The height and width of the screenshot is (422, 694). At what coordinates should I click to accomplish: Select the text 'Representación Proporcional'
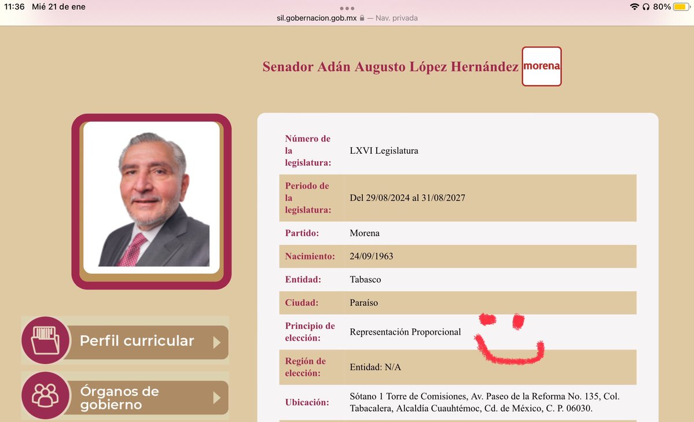405,332
